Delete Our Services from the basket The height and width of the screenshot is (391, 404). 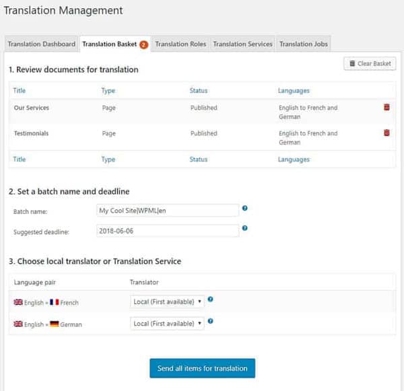tap(386, 108)
